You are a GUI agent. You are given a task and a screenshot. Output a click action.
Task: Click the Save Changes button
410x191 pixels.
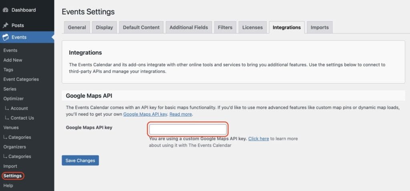[80, 161]
